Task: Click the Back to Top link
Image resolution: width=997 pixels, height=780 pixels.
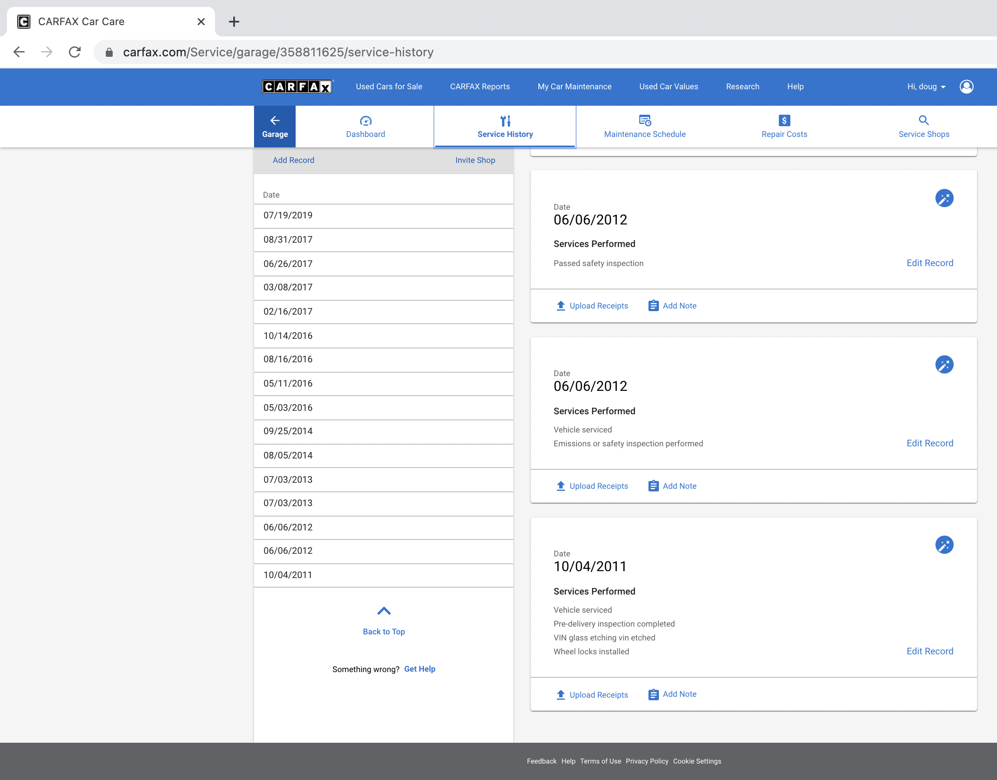Action: (x=384, y=631)
